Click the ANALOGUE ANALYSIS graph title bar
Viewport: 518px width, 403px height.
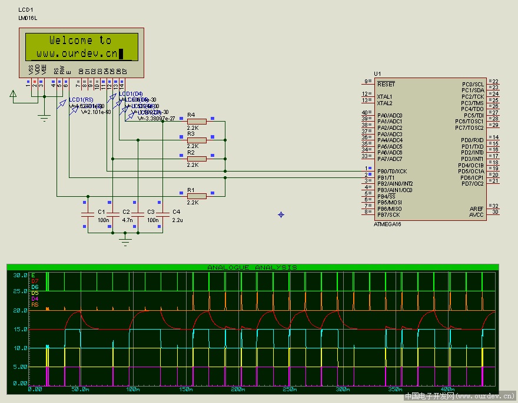(x=252, y=267)
